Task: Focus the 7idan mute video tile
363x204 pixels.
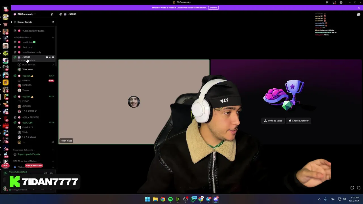Action: pyautogui.click(x=134, y=102)
